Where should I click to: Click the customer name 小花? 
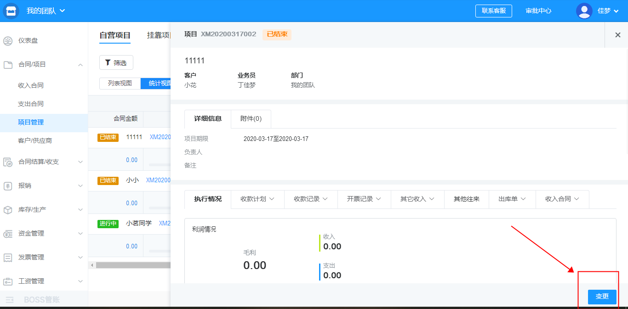[190, 85]
